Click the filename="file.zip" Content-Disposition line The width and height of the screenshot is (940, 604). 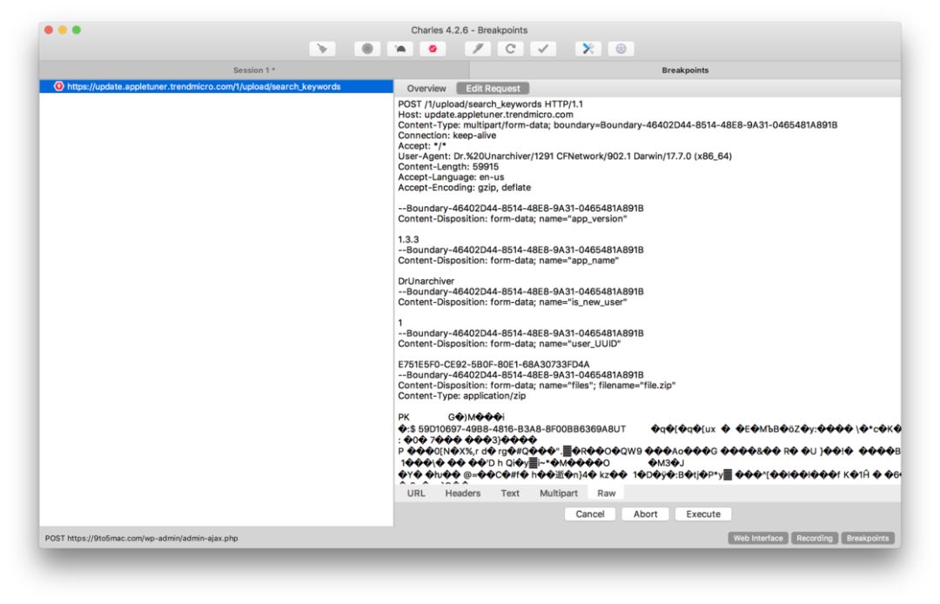(x=536, y=386)
